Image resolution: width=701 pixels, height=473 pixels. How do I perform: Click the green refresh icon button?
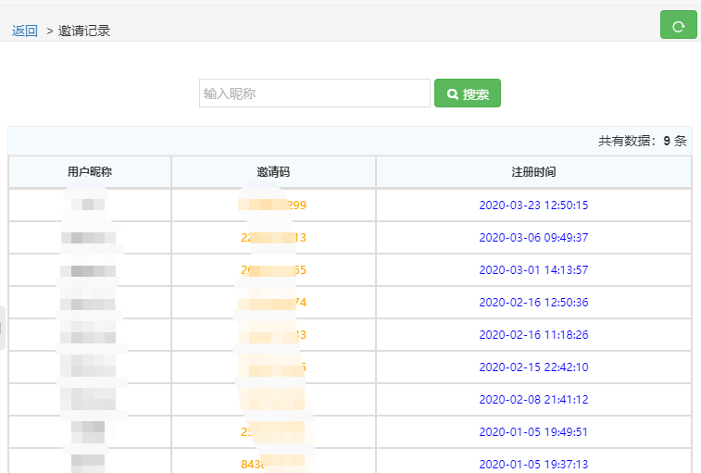(678, 25)
